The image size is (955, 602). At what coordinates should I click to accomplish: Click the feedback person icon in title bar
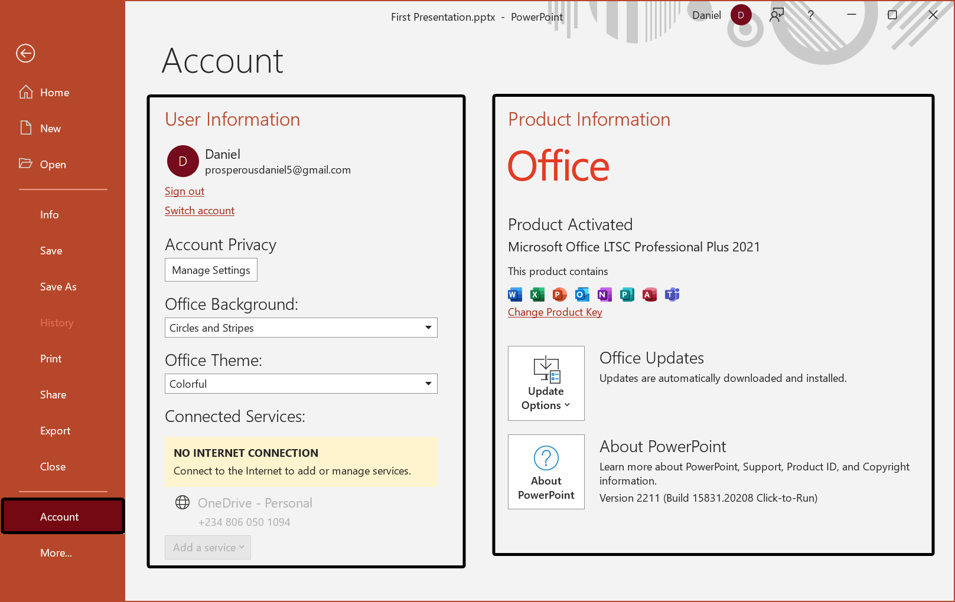(x=777, y=15)
